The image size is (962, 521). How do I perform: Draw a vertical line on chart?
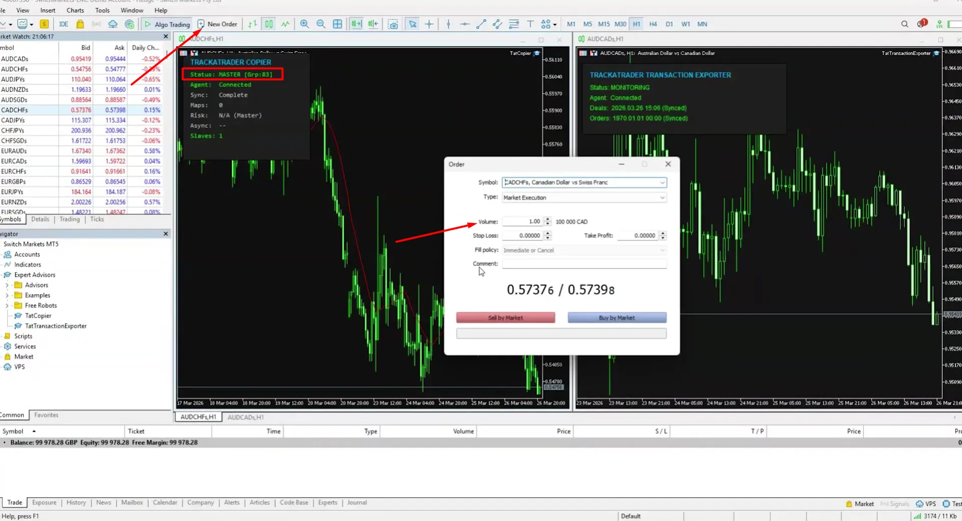449,24
